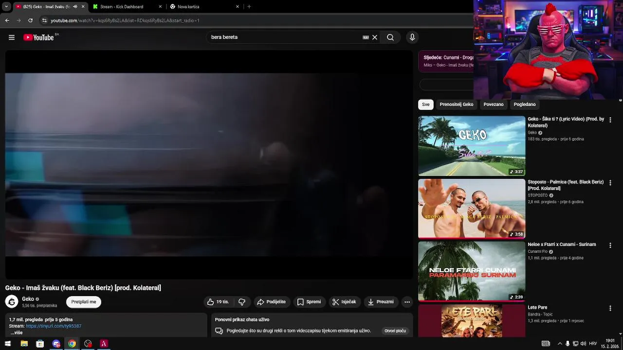Open Microsoft Store from the taskbar

point(40,344)
